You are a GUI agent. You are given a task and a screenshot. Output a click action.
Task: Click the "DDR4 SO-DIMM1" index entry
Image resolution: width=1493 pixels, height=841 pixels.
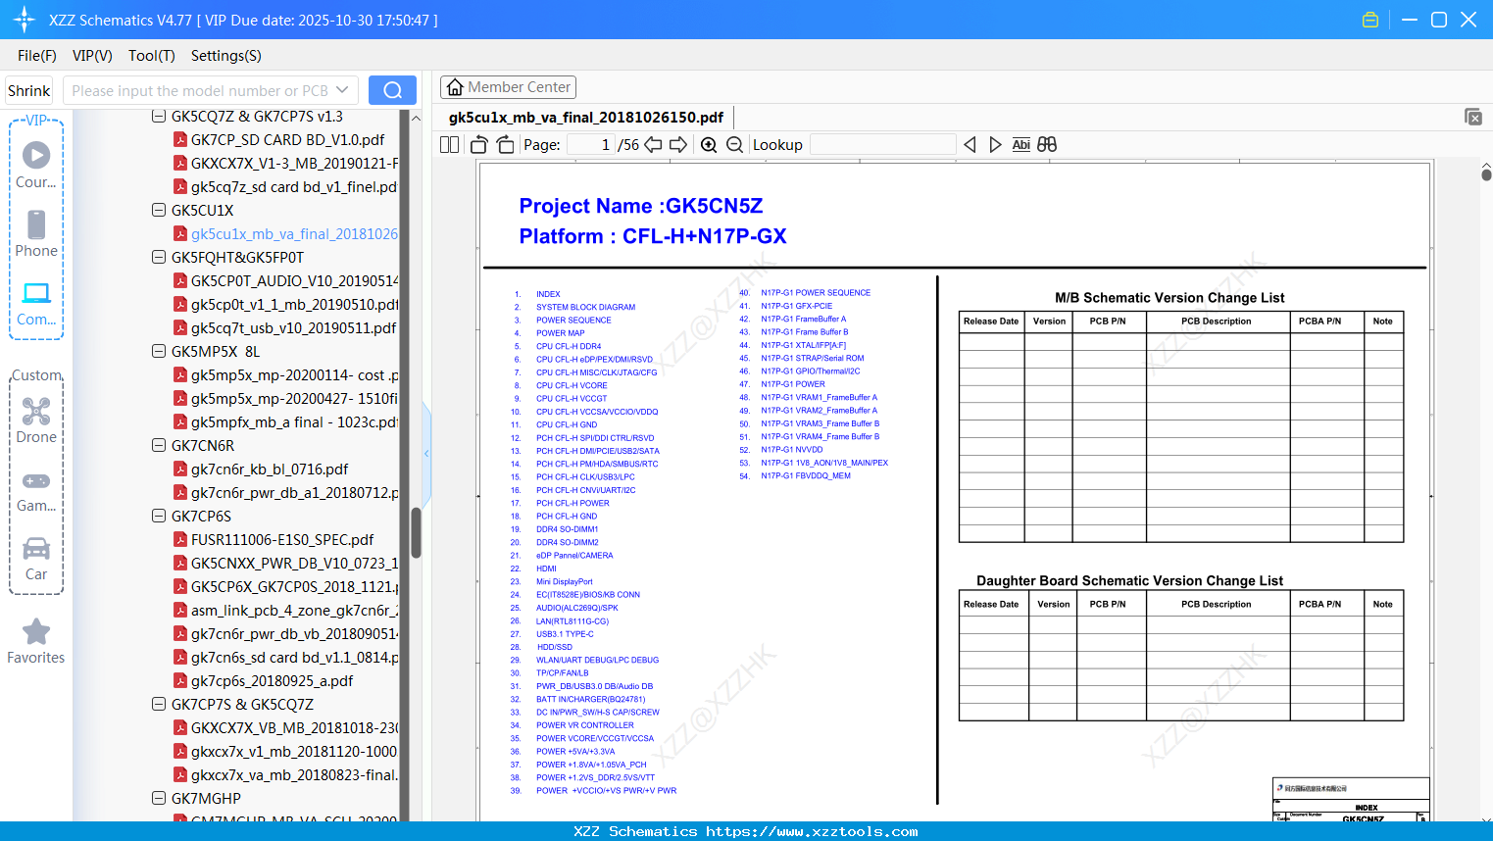pos(567,529)
